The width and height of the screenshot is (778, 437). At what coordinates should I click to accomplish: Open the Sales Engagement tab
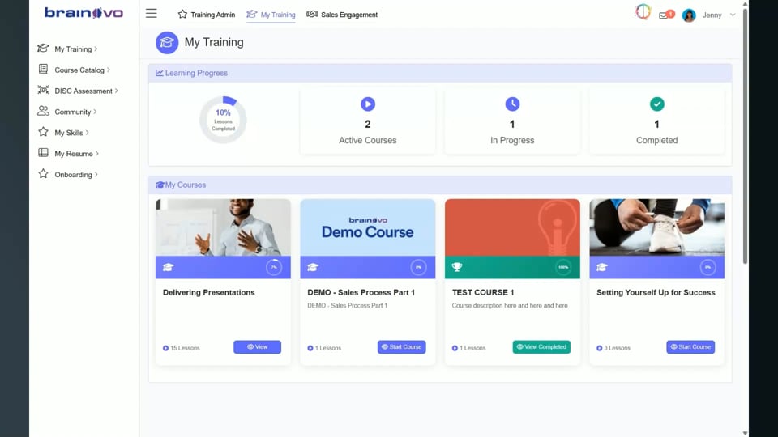[342, 15]
